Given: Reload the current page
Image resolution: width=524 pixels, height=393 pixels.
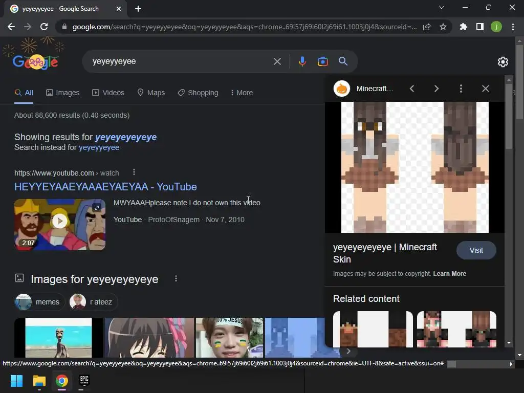Looking at the screenshot, I should [44, 27].
